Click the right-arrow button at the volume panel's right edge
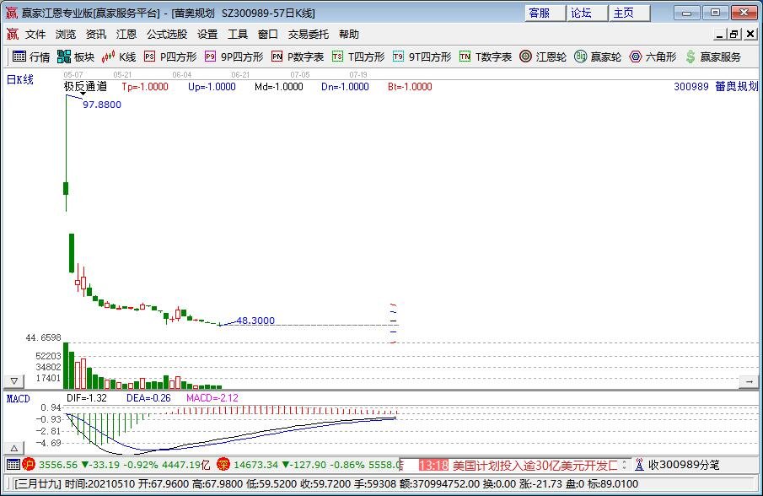This screenshot has width=763, height=496. [749, 382]
